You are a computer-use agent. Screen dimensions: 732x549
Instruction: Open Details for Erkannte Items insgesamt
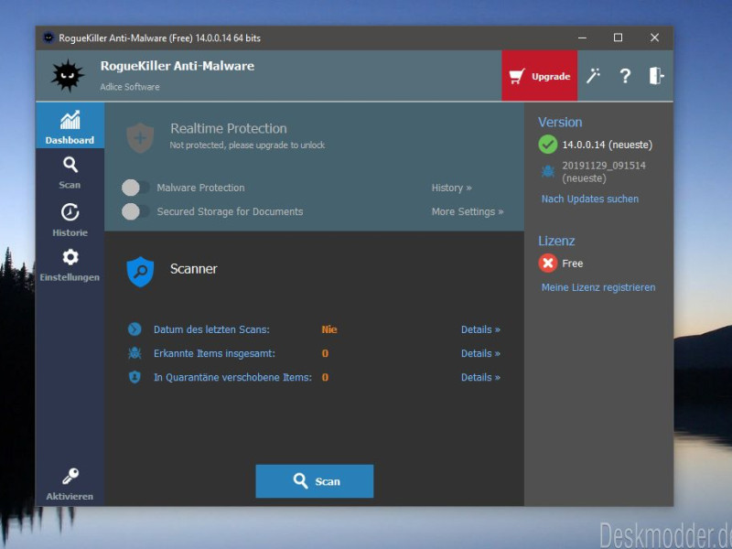[x=480, y=353]
